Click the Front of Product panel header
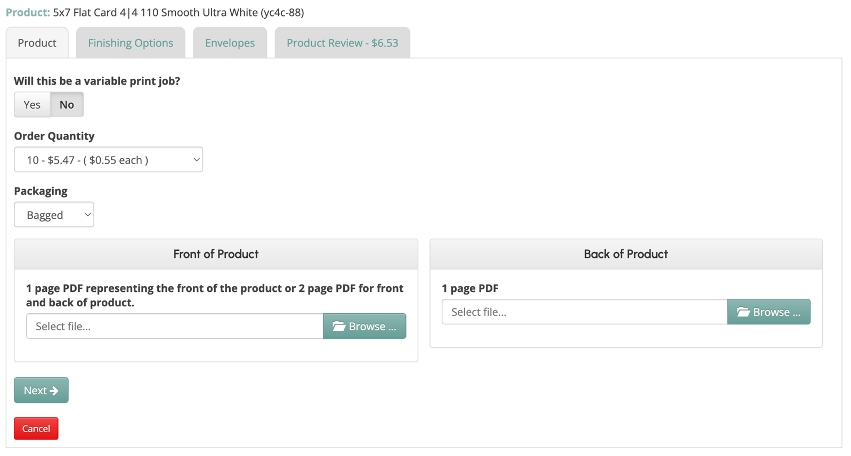Image resolution: width=851 pixels, height=456 pixels. 216,254
